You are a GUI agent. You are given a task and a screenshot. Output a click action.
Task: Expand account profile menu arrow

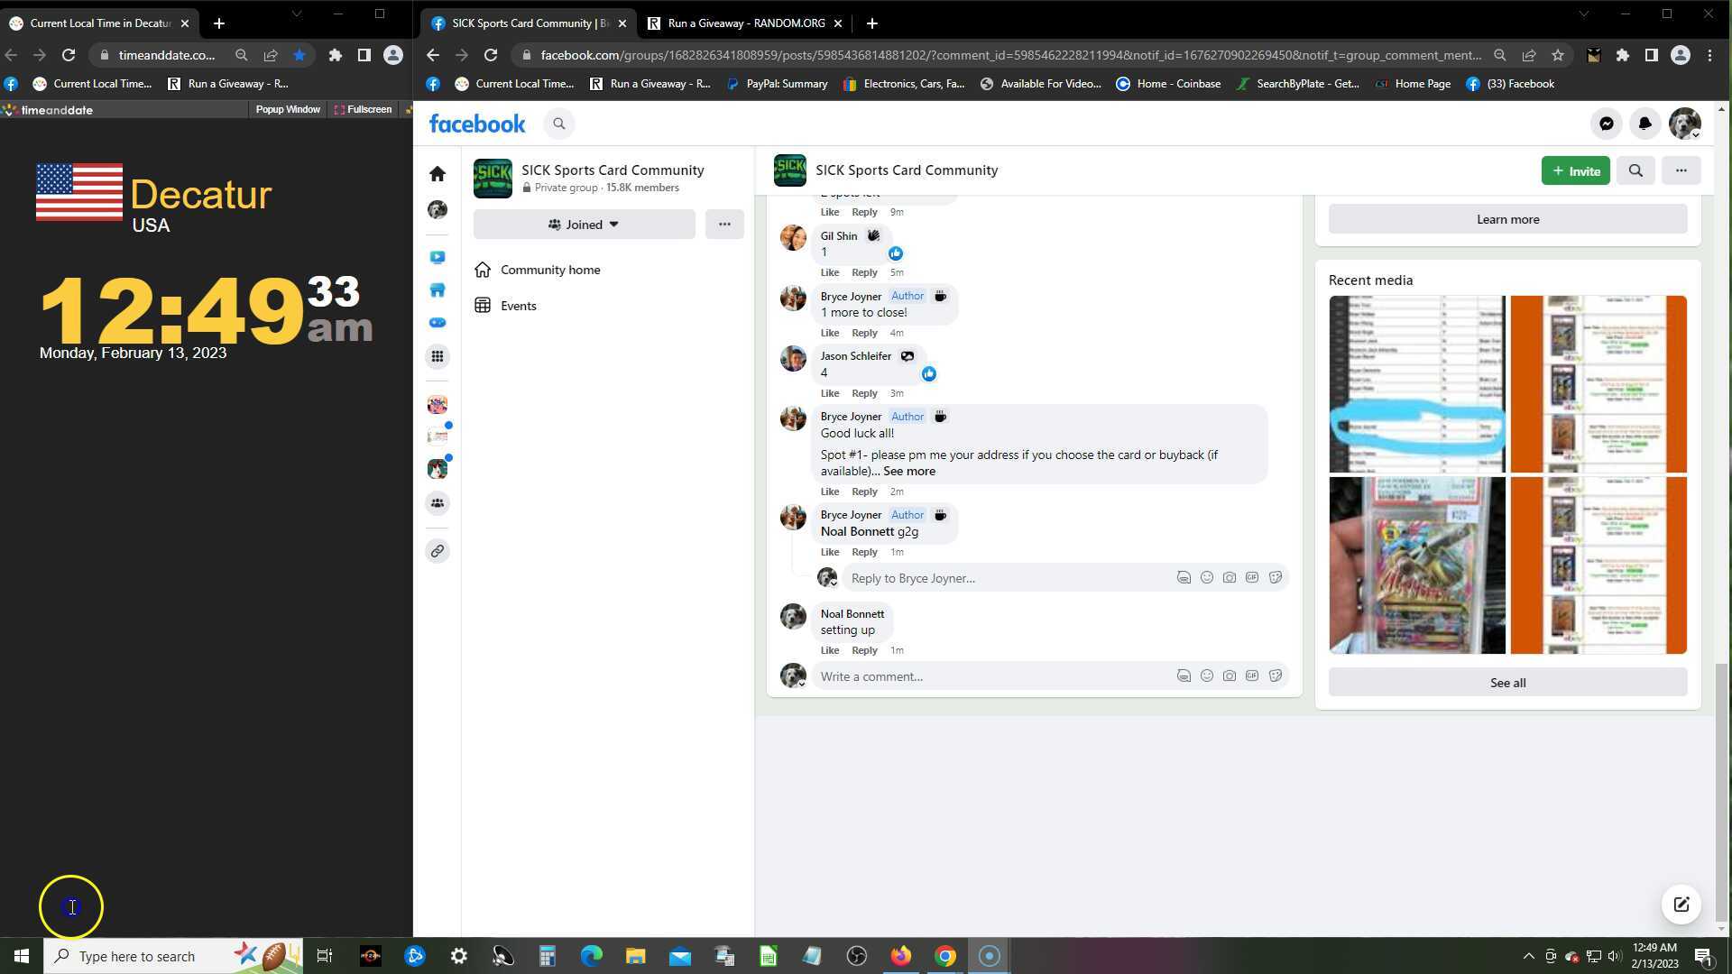(x=1695, y=135)
